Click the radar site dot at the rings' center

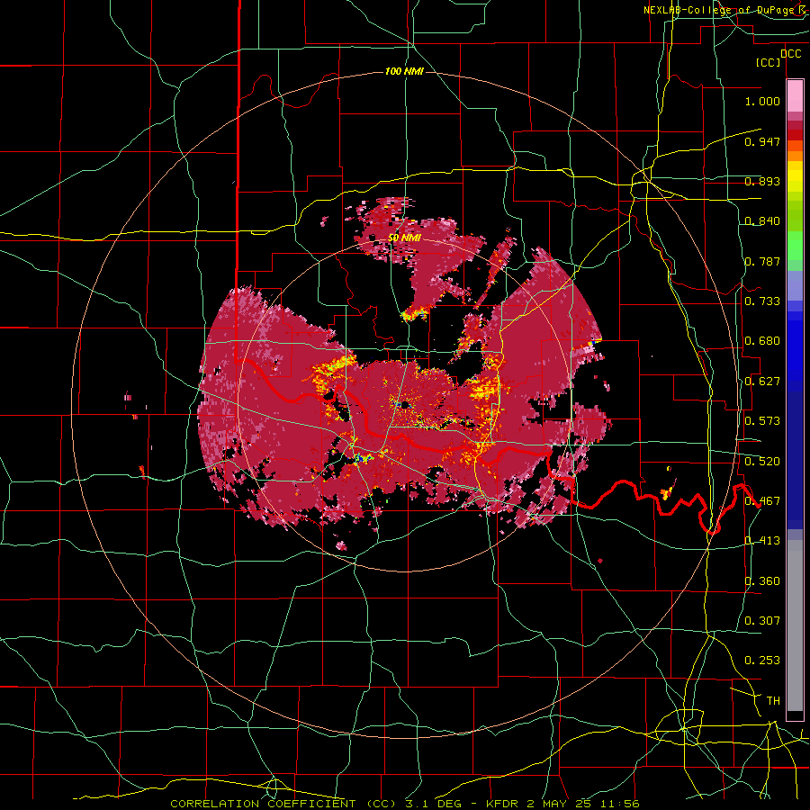coord(404,404)
